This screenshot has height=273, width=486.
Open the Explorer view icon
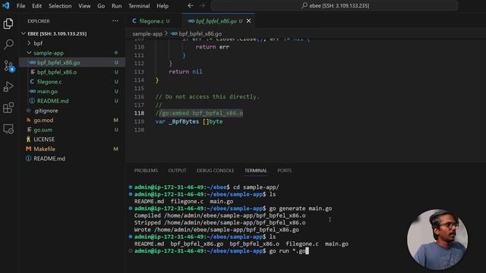pos(8,24)
